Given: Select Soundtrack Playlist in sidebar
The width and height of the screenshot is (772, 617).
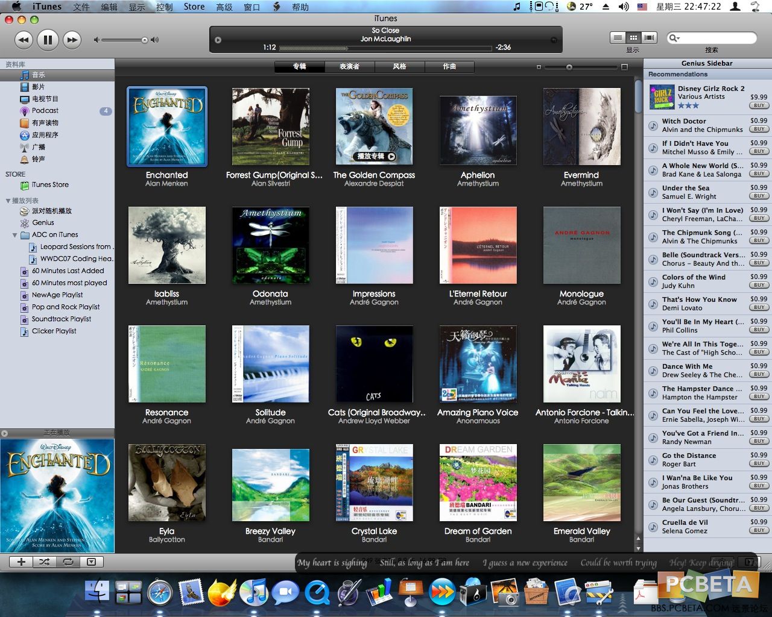Looking at the screenshot, I should pos(57,319).
